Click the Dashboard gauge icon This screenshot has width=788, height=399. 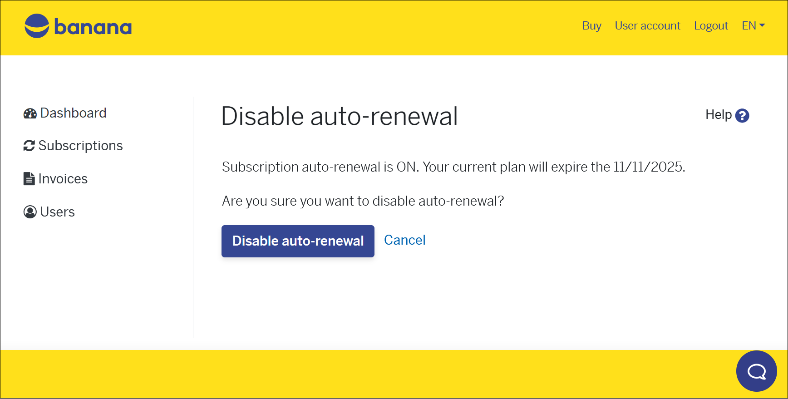tap(30, 113)
